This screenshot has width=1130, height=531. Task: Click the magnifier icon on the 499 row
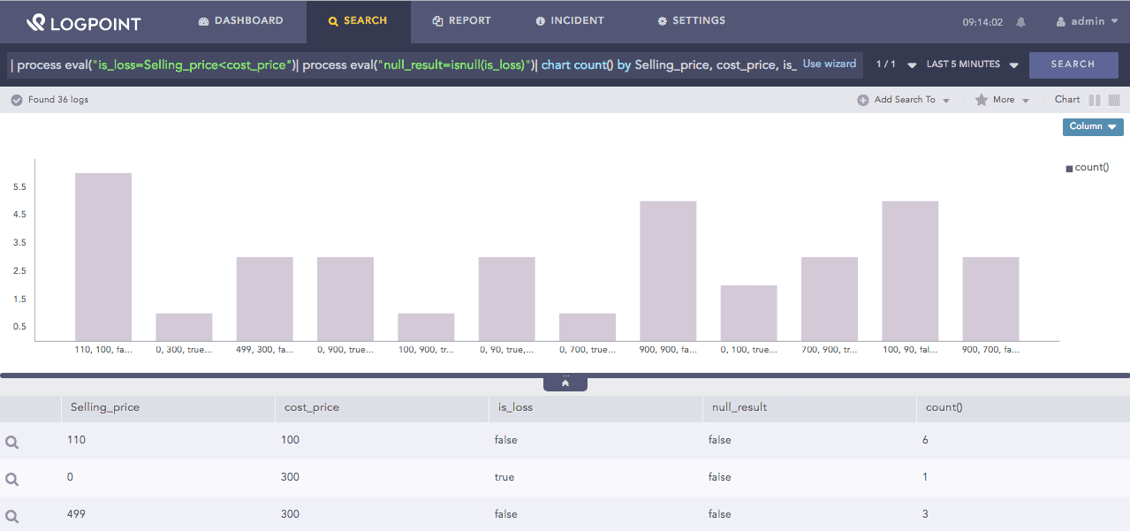12,515
